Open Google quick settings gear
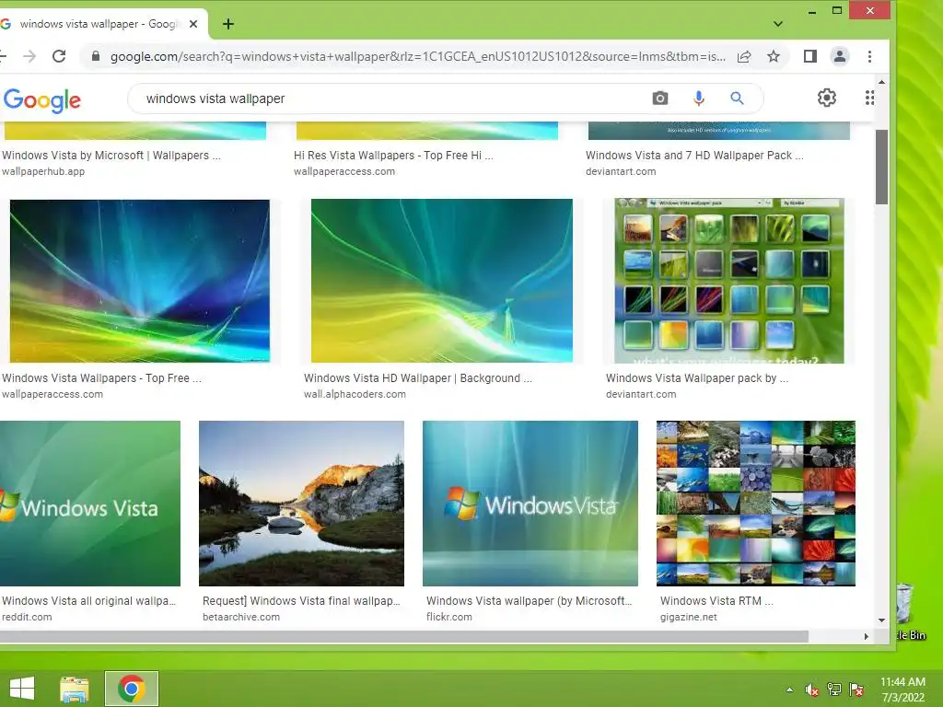The width and height of the screenshot is (943, 707). click(827, 98)
